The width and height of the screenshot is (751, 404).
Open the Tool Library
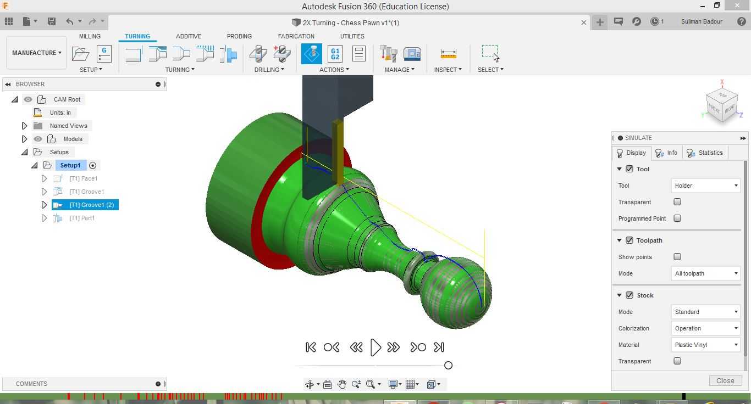click(389, 53)
